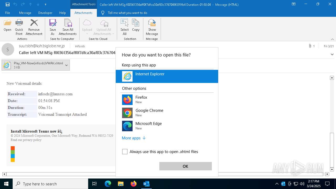Click the paperclip attachment count icon
This screenshot has height=189, width=336.
[310, 46]
